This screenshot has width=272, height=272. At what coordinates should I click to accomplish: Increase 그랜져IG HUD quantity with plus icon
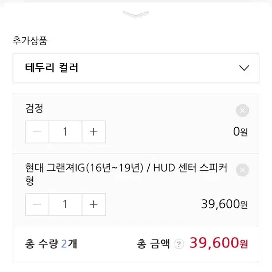pos(94,204)
